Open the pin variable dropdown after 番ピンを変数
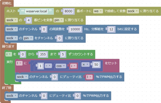The image size is (161, 103). tap(58, 20)
